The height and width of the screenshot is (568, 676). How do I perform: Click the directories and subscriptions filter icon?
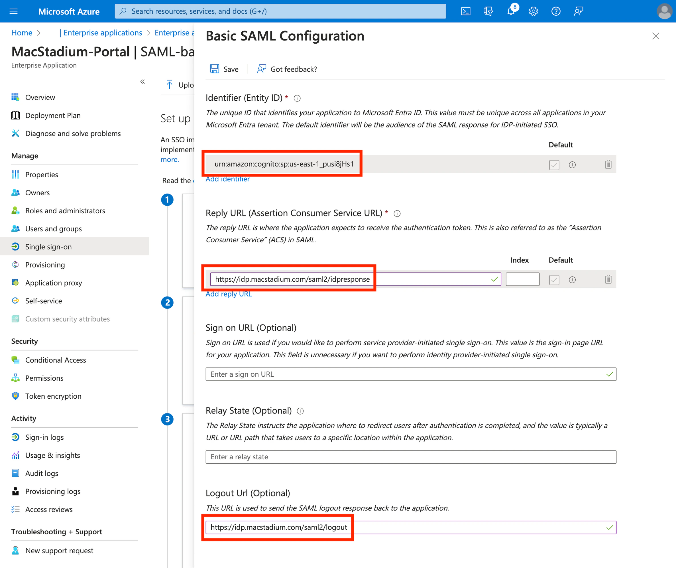488,11
